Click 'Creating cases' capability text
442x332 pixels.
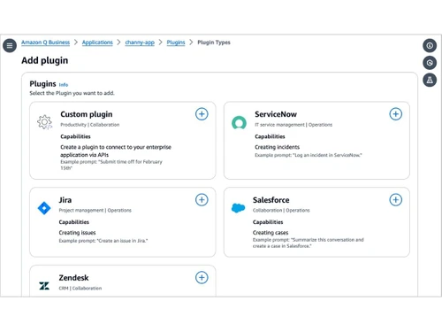271,233
